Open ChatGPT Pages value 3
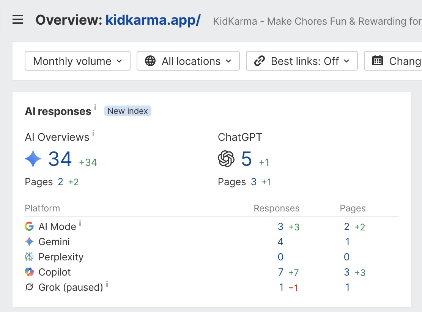The image size is (422, 312). pyautogui.click(x=254, y=182)
